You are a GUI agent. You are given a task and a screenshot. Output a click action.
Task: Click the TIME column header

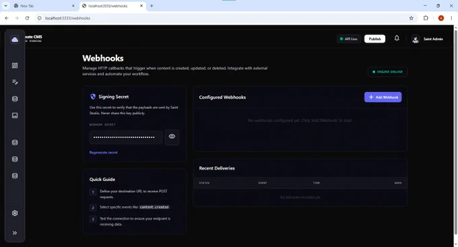click(x=317, y=183)
